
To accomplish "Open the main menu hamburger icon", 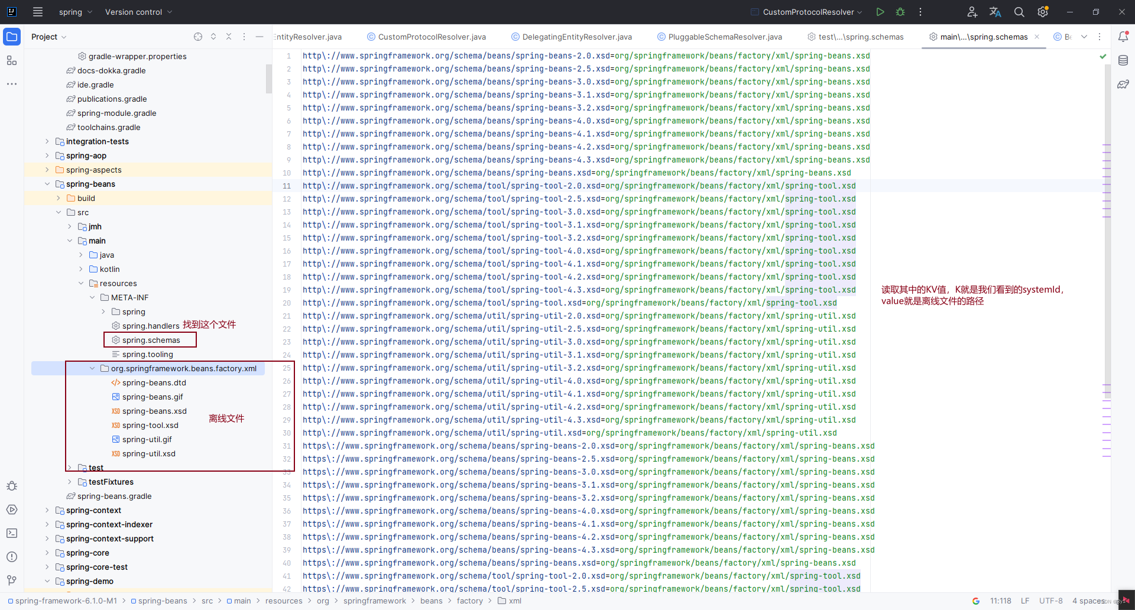I will point(38,12).
